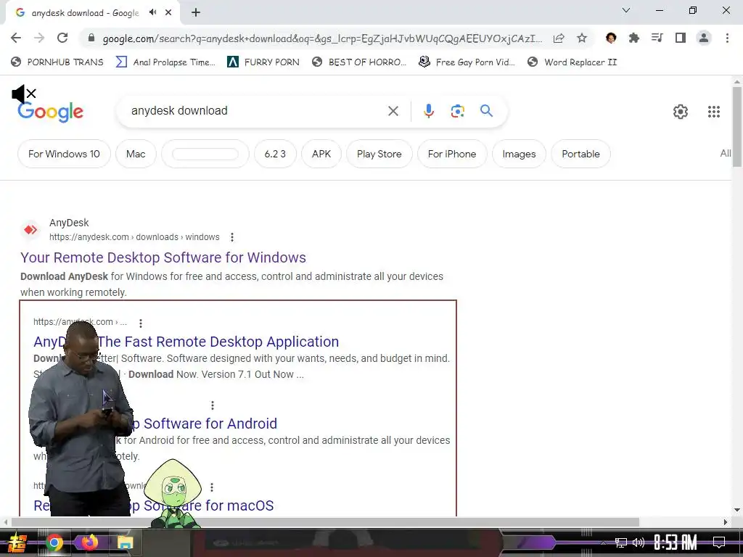Select the Images filter chip
The height and width of the screenshot is (557, 743).
tap(519, 154)
